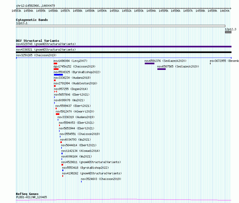The image size is (239, 203).
Task: Click the nsv957255 red interval marker
Action: [x=56, y=92]
